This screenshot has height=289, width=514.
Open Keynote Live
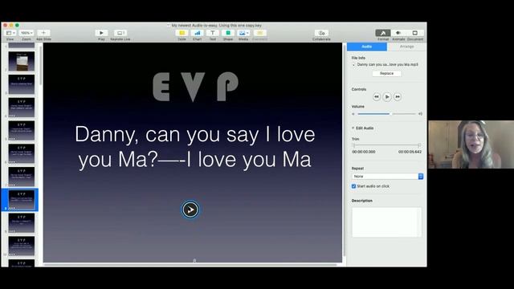[x=120, y=33]
